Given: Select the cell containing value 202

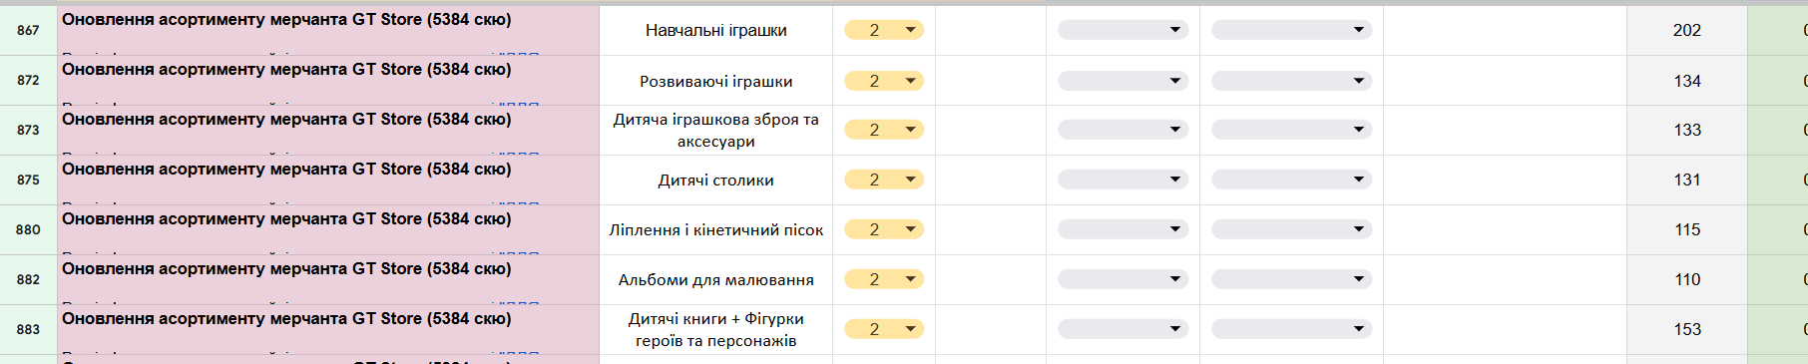Looking at the screenshot, I should [1687, 30].
